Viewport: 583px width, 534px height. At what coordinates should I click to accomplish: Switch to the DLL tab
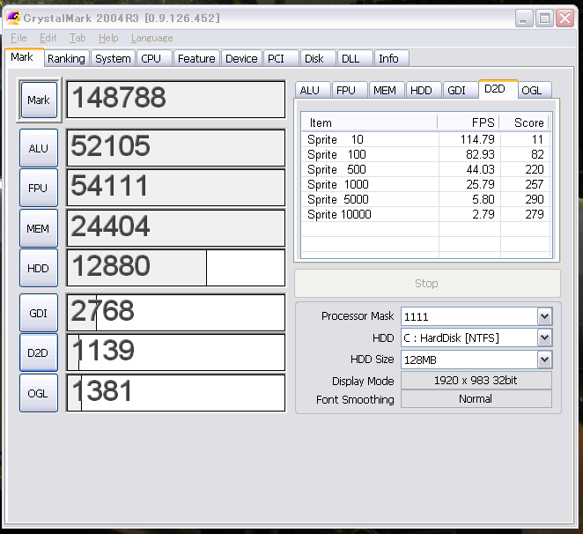[355, 58]
